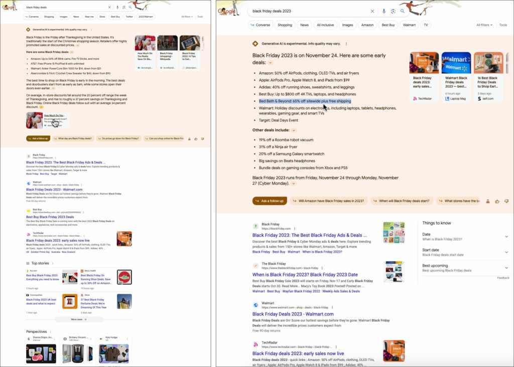Choose 'When will Black Friday deals start?' suggestion
The image size is (514, 367).
401,201
